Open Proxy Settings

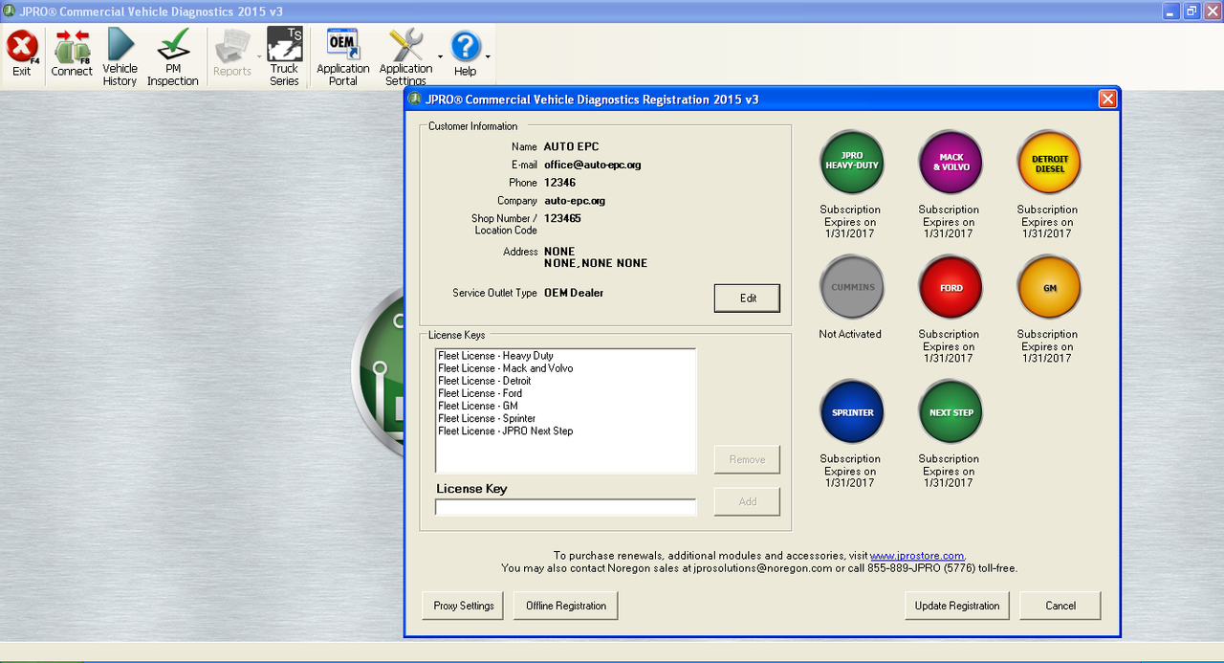coord(463,606)
